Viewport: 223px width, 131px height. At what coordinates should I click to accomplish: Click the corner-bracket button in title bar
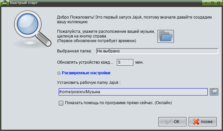pos(212,3)
